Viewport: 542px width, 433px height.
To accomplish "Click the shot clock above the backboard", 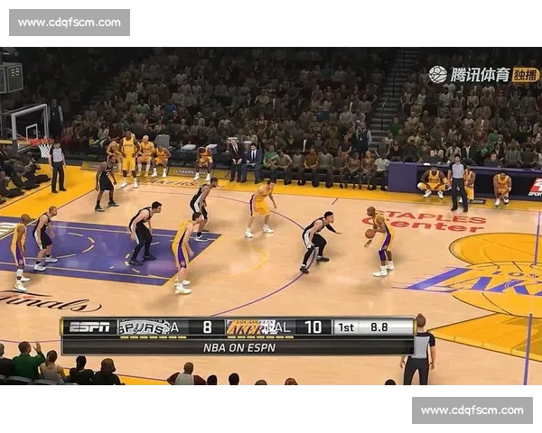I will pos(11,78).
